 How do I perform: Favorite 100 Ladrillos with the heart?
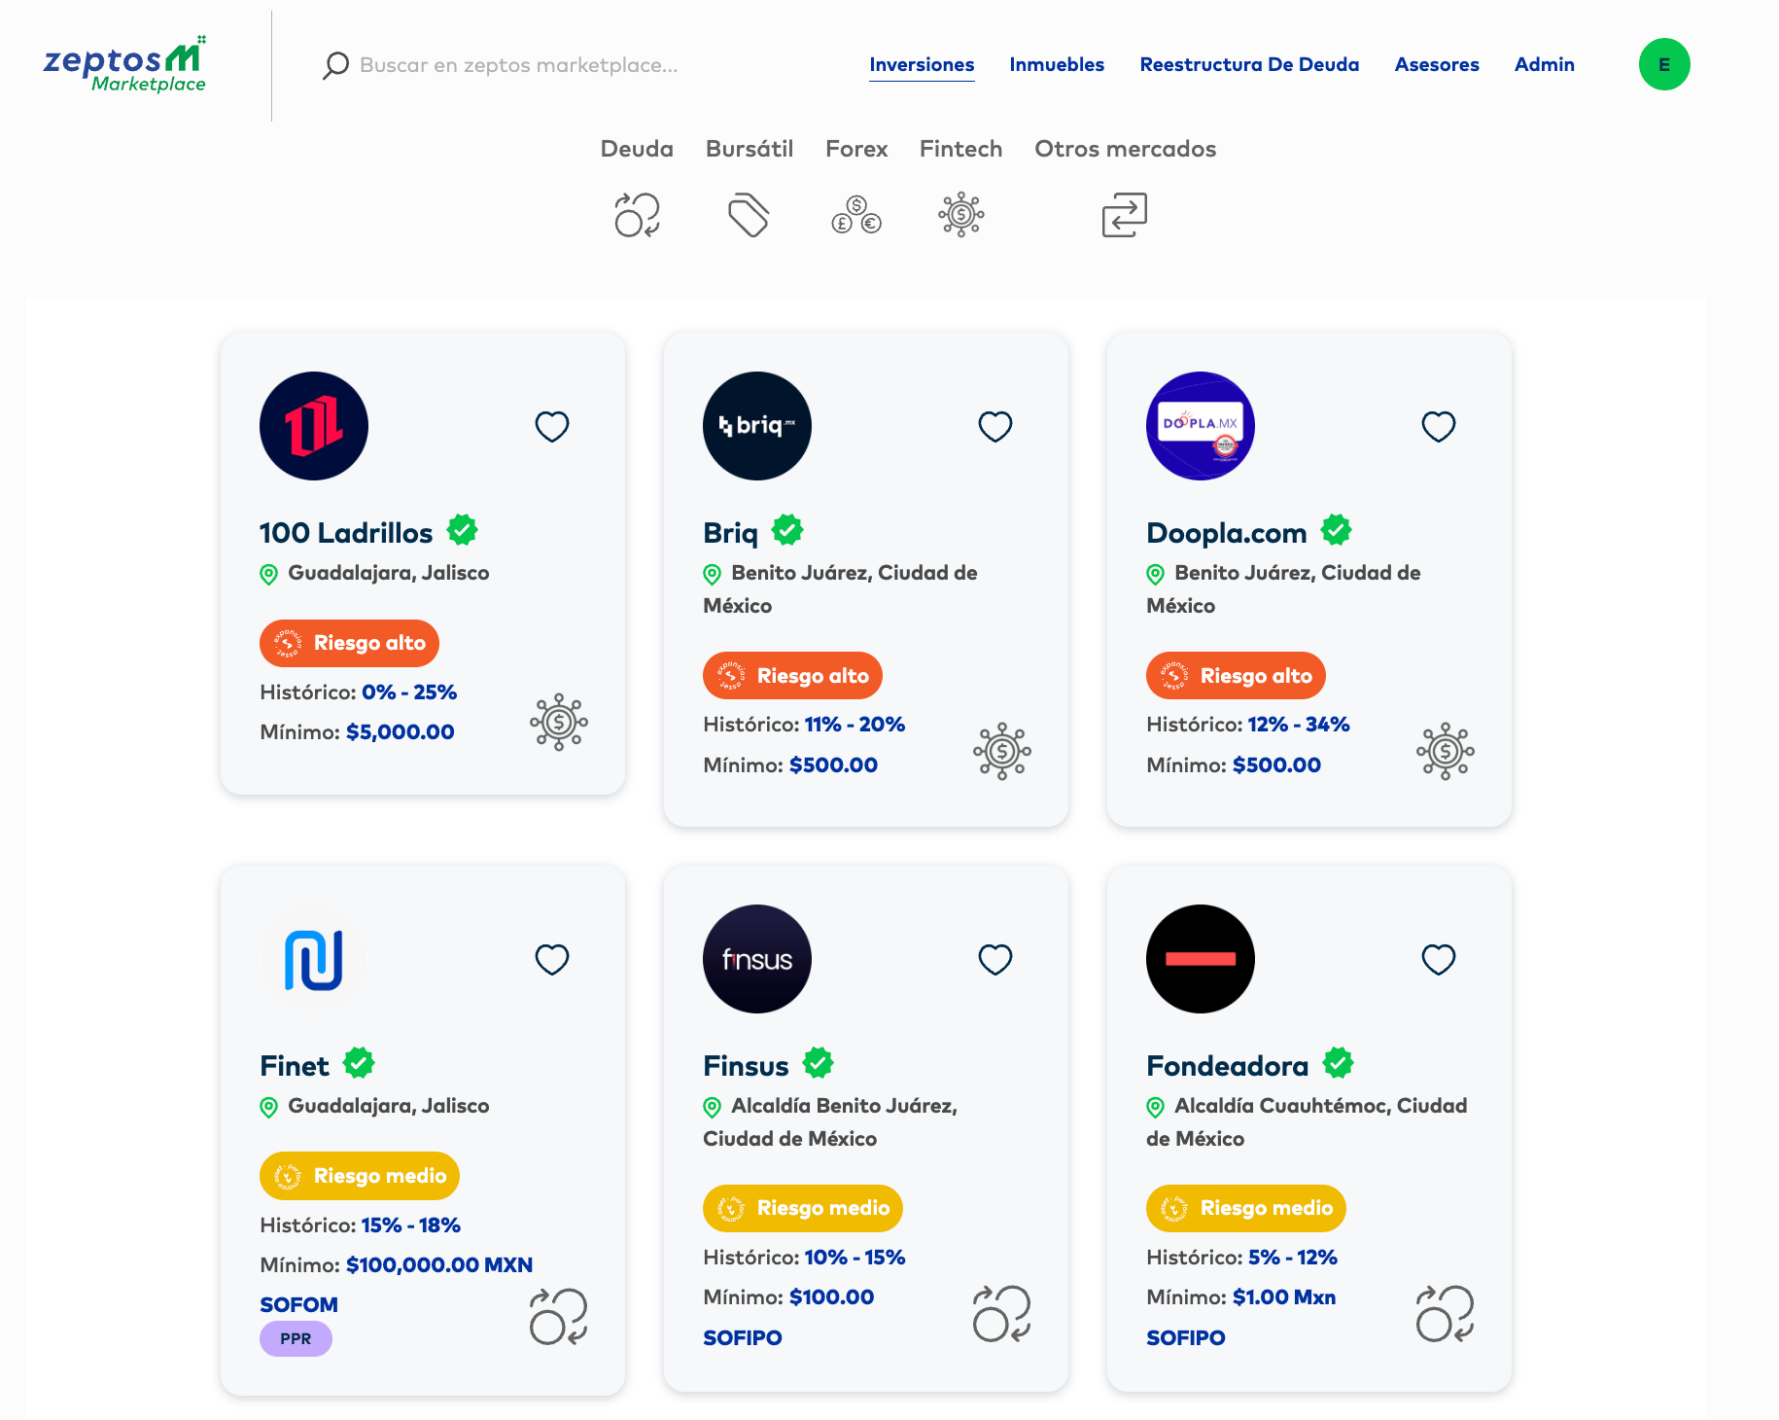click(x=552, y=426)
